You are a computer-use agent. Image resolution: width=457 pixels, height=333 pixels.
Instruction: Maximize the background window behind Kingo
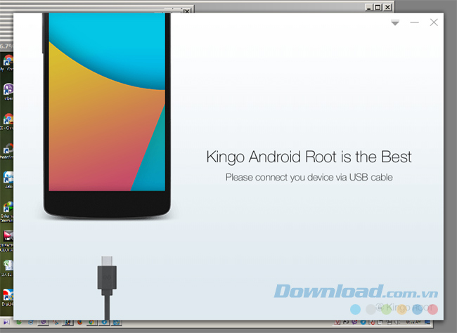pos(378,8)
